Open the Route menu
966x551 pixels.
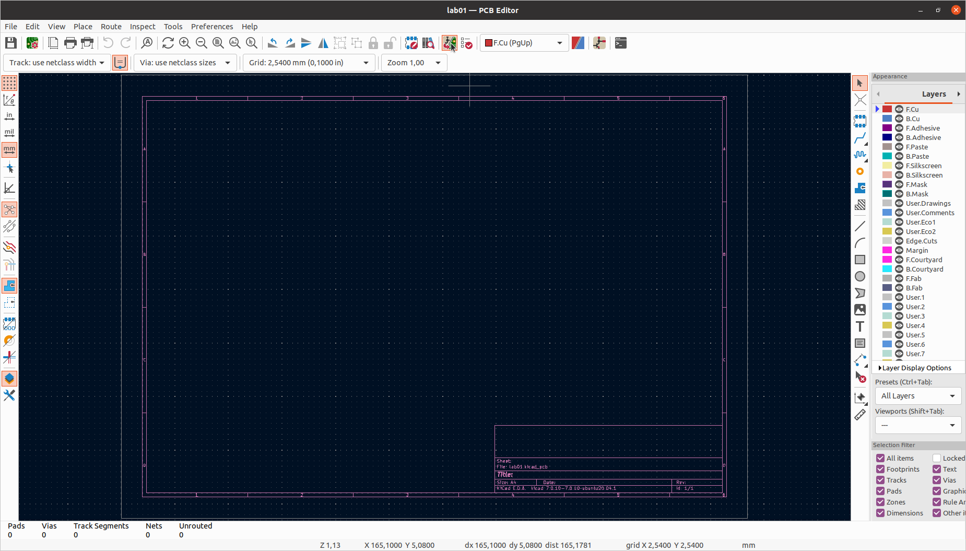[x=111, y=27]
